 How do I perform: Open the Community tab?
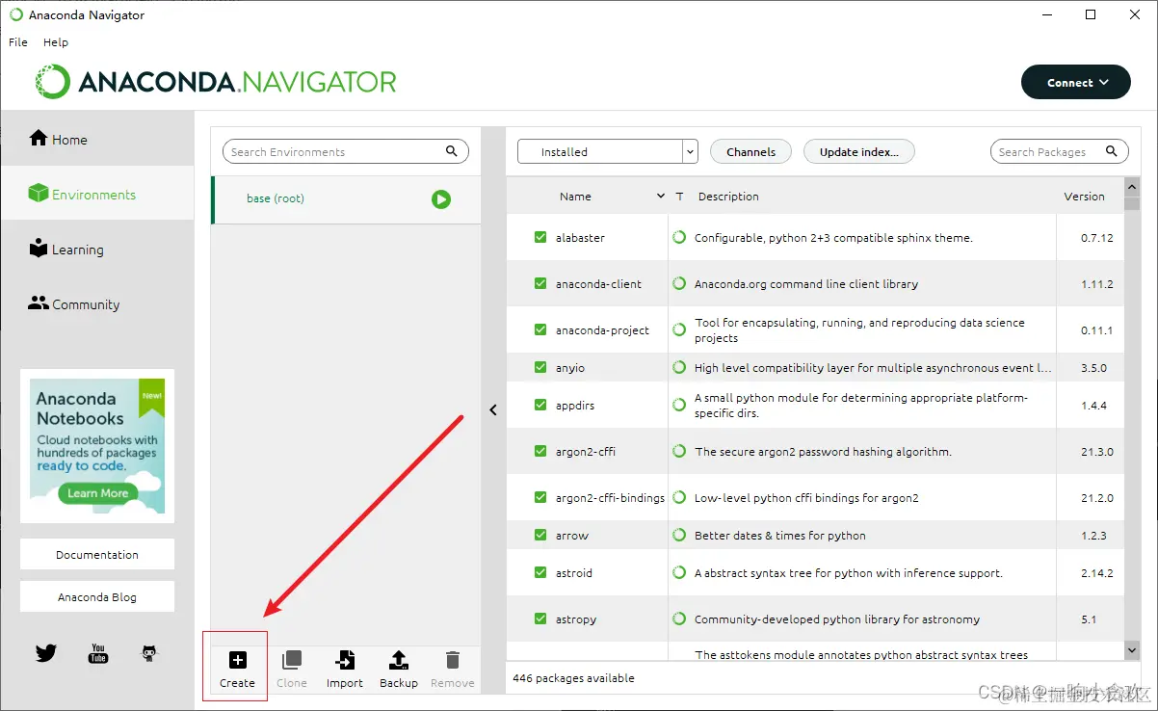[x=96, y=303]
